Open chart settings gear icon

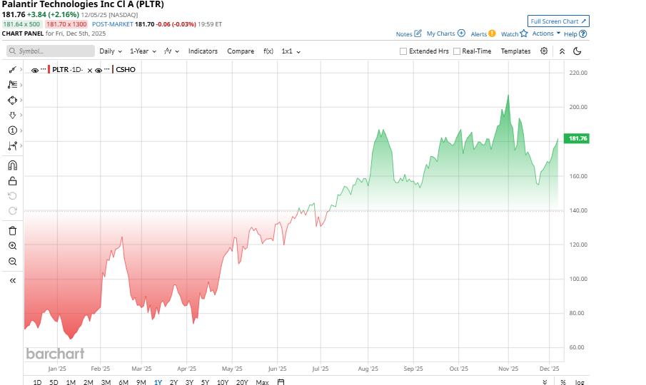pos(544,51)
